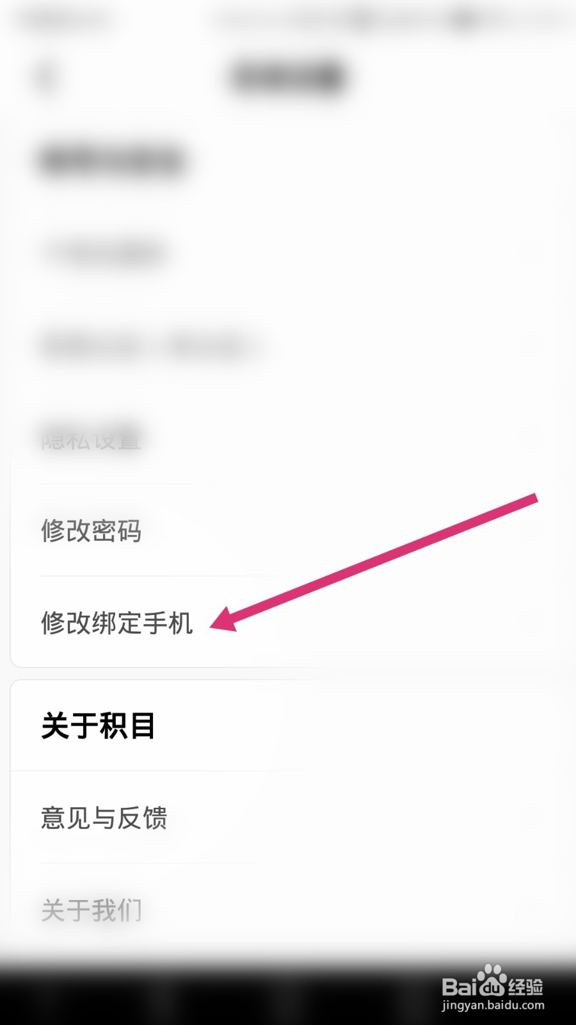Click the blurred bold section heading near top
This screenshot has width=576, height=1025.
point(112,160)
